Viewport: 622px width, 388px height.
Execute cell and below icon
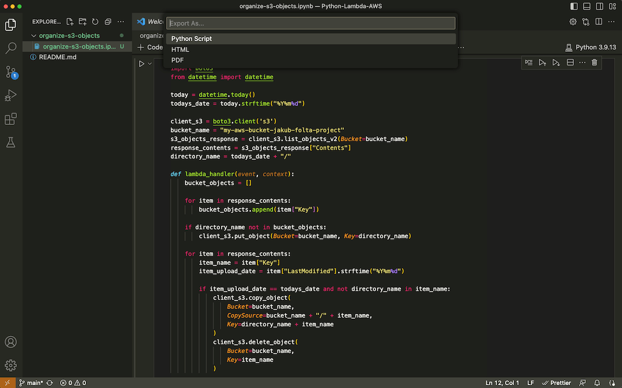(x=556, y=62)
